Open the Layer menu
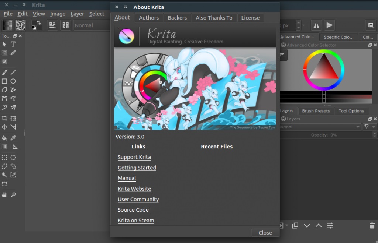 tap(78, 14)
